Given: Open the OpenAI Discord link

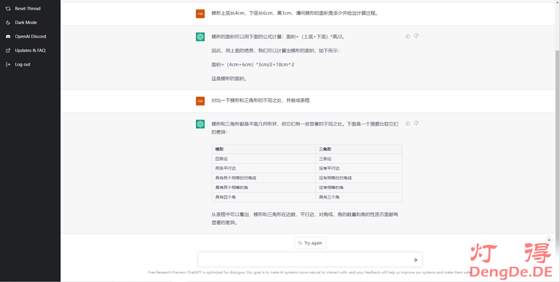Looking at the screenshot, I should pyautogui.click(x=30, y=37).
